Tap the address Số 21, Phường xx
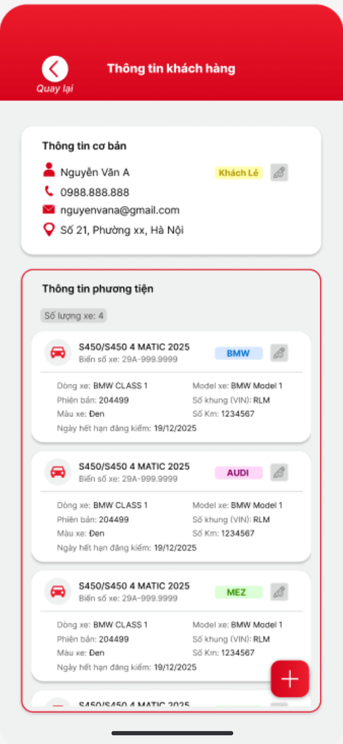Screen dimensions: 343x744 [x=122, y=230]
